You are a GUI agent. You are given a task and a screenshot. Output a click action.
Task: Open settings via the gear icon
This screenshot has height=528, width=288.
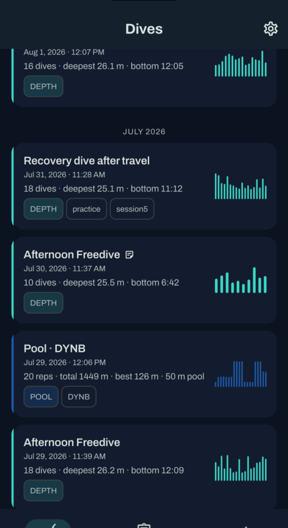pyautogui.click(x=271, y=29)
